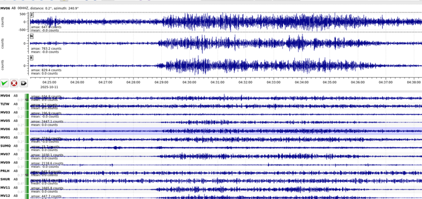
Task: Choose the MV05 station in the trace list
Action: (5, 121)
